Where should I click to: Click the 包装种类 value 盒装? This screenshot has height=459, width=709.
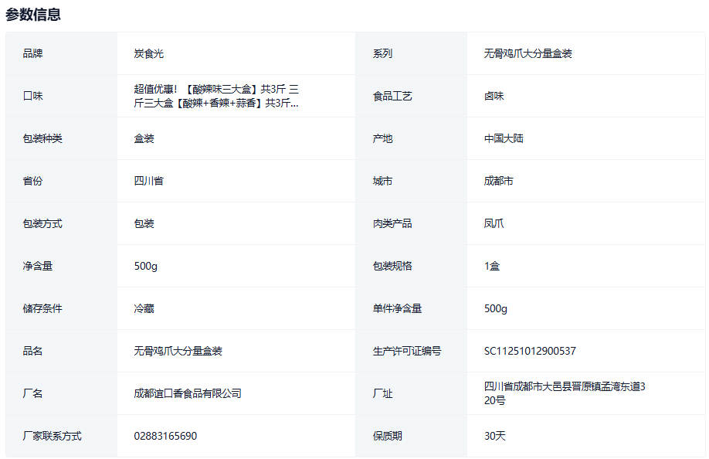(144, 138)
